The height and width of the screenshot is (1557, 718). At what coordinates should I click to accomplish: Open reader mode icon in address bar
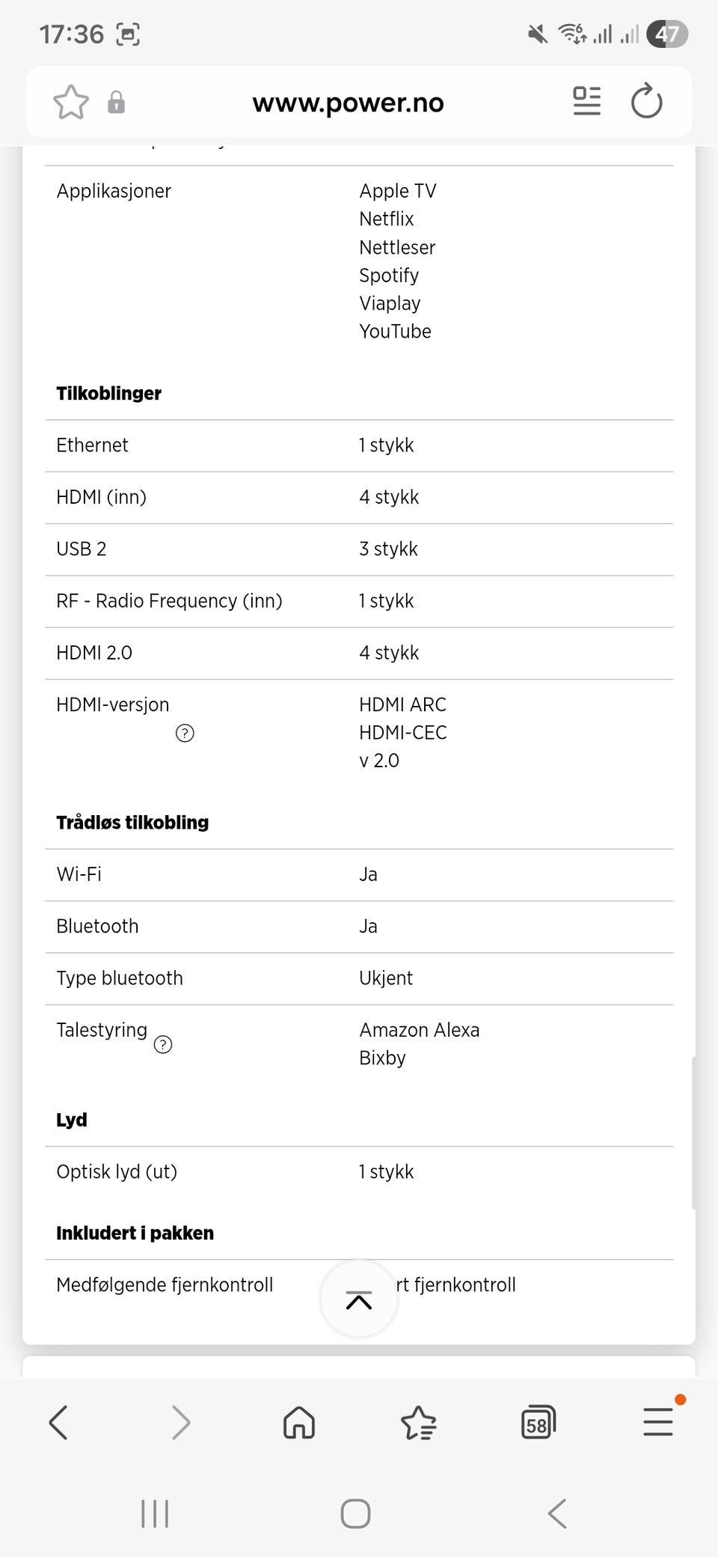point(586,101)
